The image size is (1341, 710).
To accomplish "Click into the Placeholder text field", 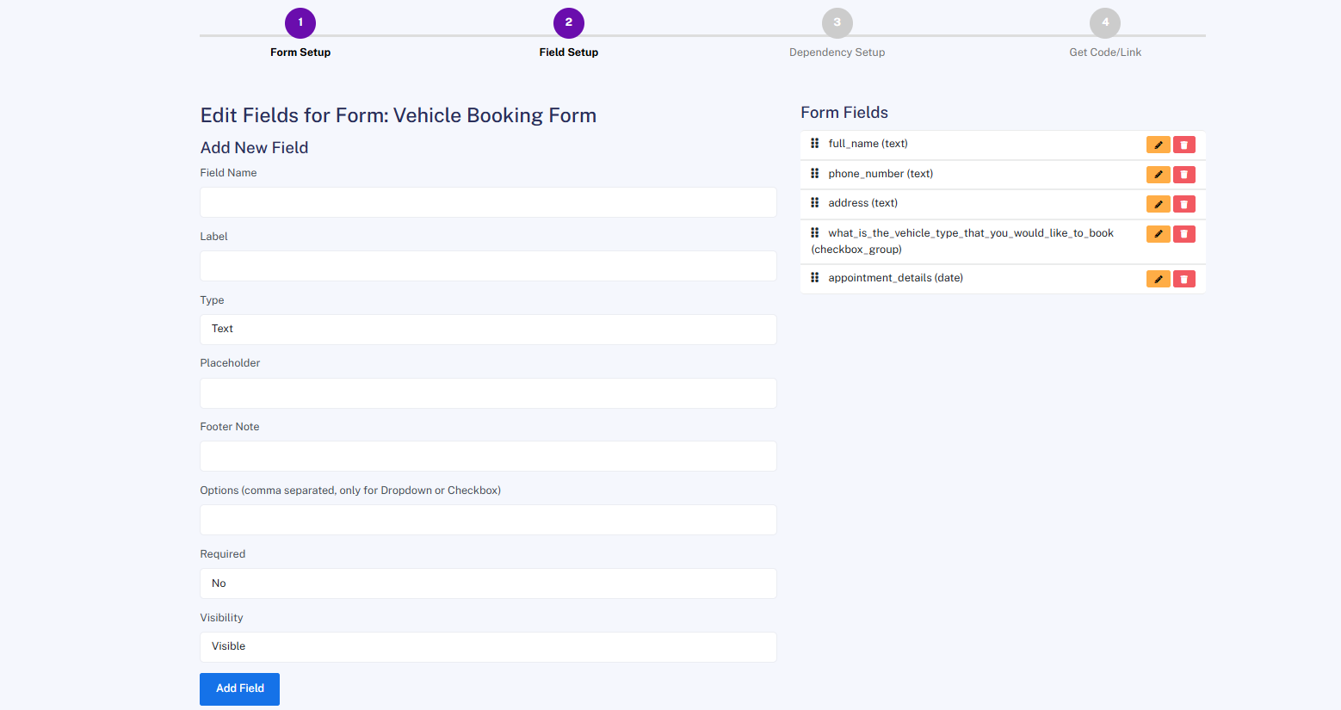I will pos(488,393).
